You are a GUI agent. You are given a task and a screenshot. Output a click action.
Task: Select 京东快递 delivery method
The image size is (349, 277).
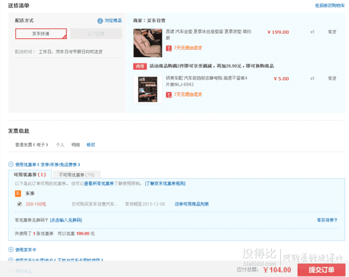pyautogui.click(x=41, y=34)
